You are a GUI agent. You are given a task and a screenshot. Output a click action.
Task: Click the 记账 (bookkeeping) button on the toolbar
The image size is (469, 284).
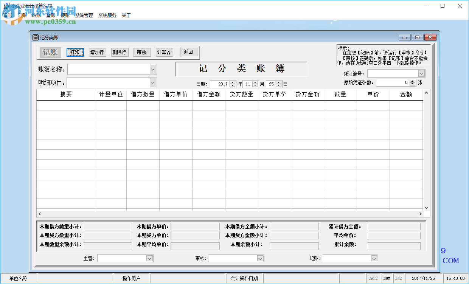tap(50, 52)
